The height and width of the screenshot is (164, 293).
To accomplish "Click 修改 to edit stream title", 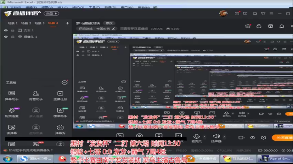I will 109,23.
